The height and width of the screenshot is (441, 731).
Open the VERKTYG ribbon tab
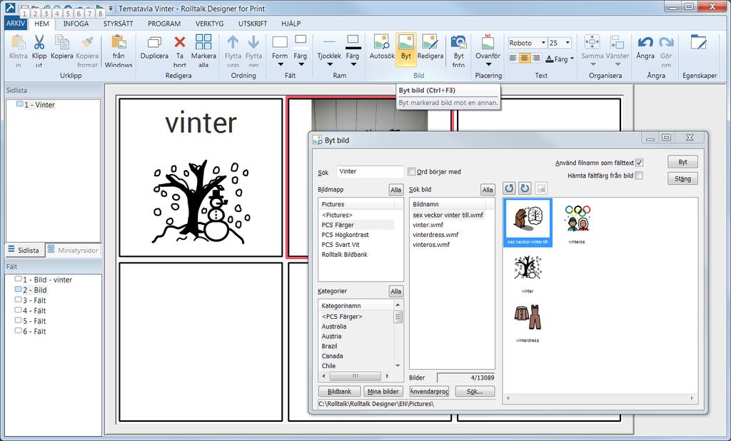click(x=209, y=24)
